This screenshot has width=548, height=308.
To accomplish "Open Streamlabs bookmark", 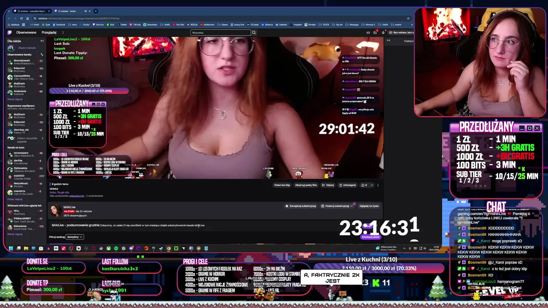I will [150, 24].
